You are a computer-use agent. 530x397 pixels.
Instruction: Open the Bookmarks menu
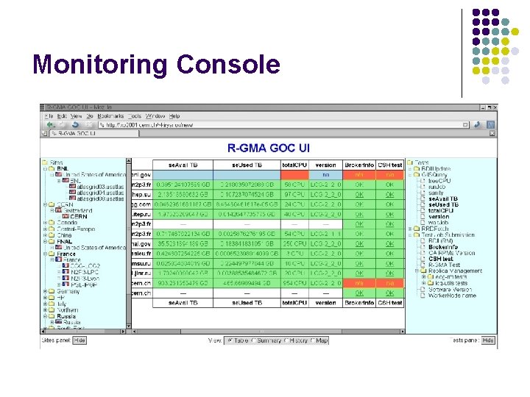[x=110, y=116]
